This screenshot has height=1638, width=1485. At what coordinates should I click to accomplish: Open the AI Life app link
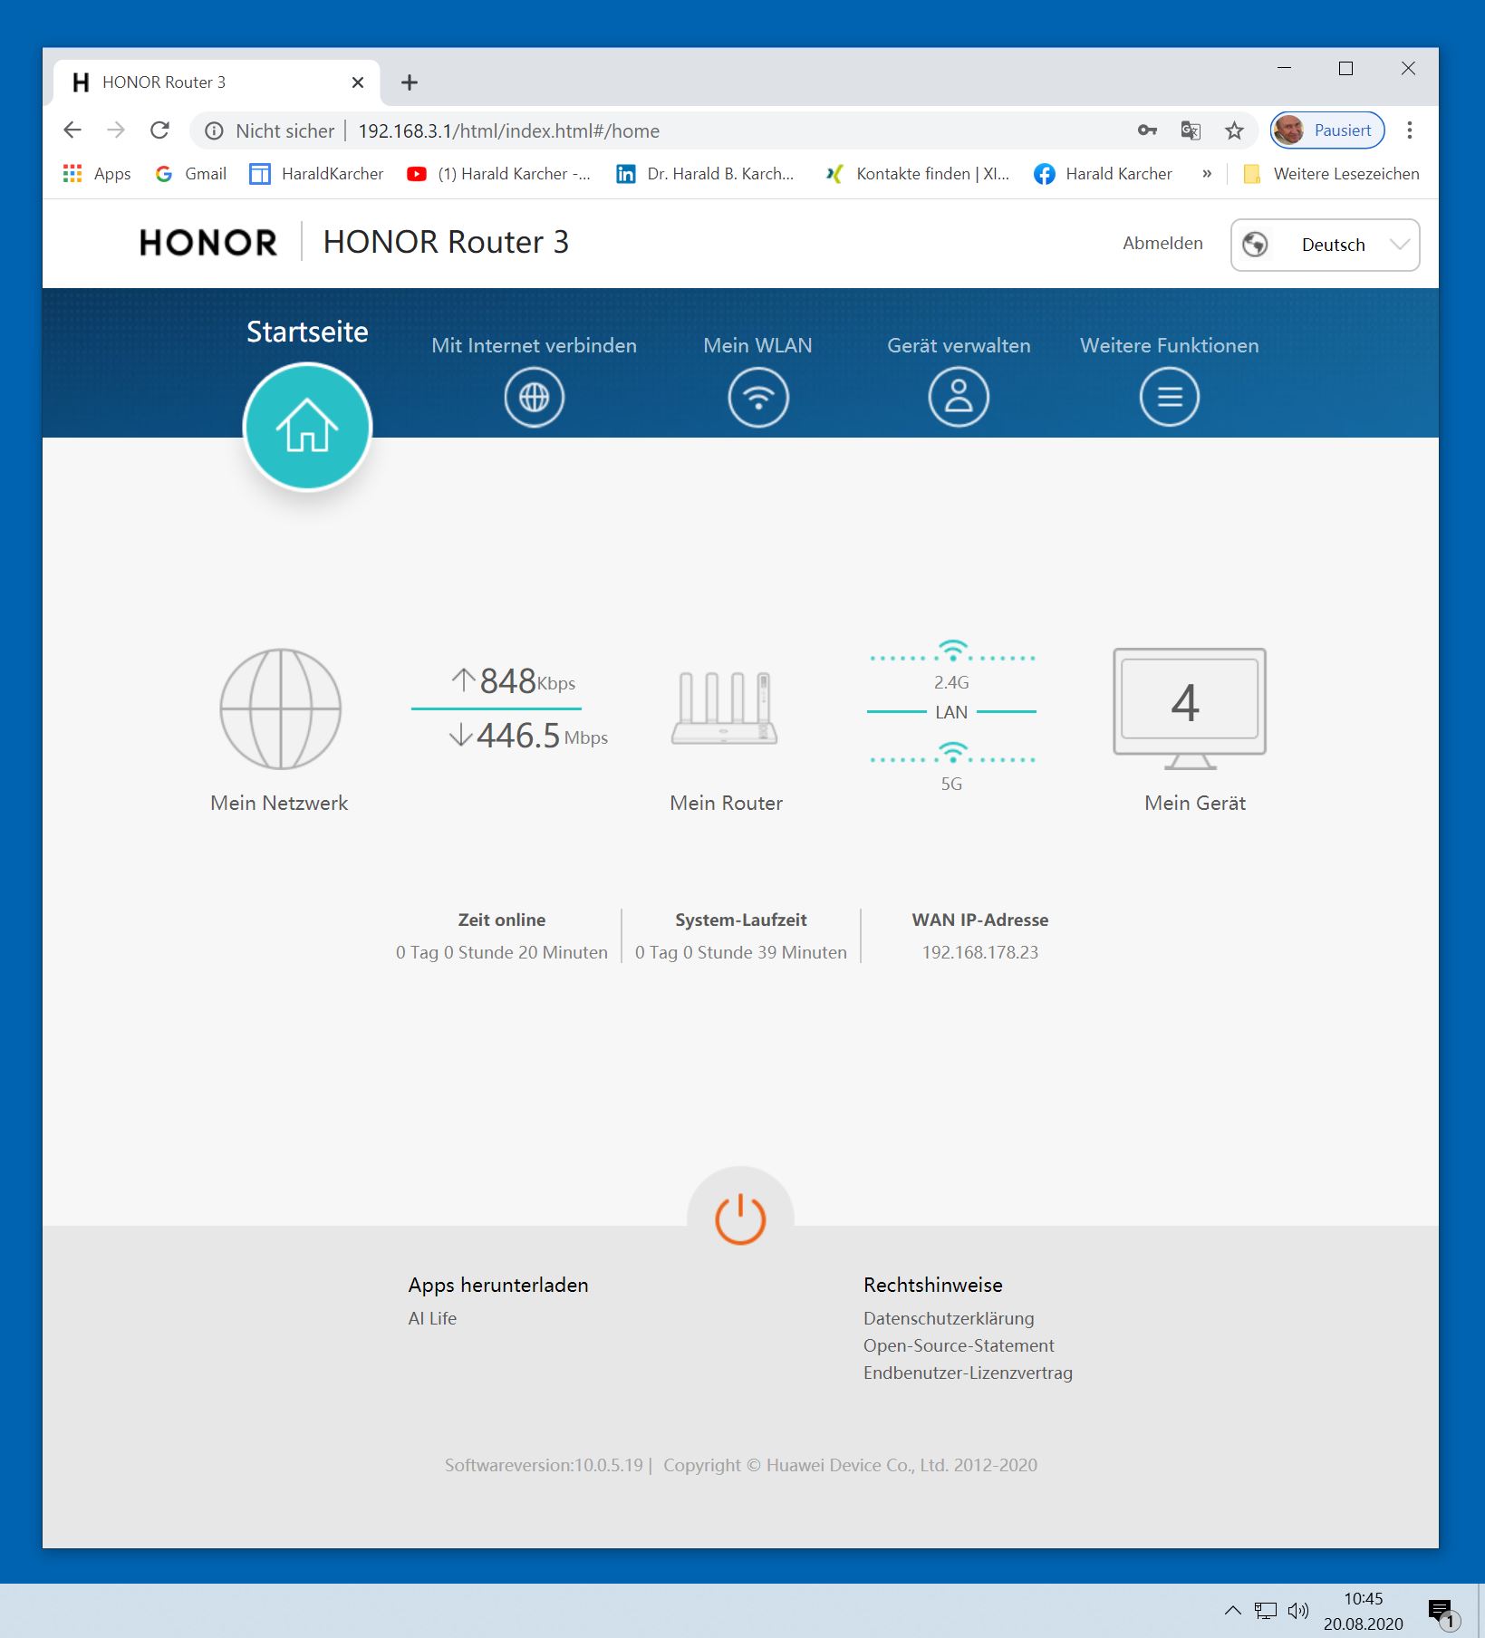(432, 1318)
